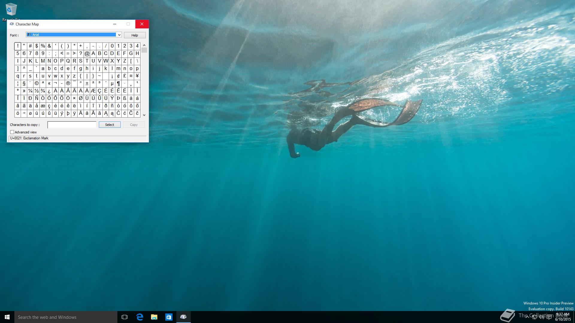This screenshot has width=575, height=323.
Task: Select the three-quarters ¾ fraction
Action: pos(43,91)
